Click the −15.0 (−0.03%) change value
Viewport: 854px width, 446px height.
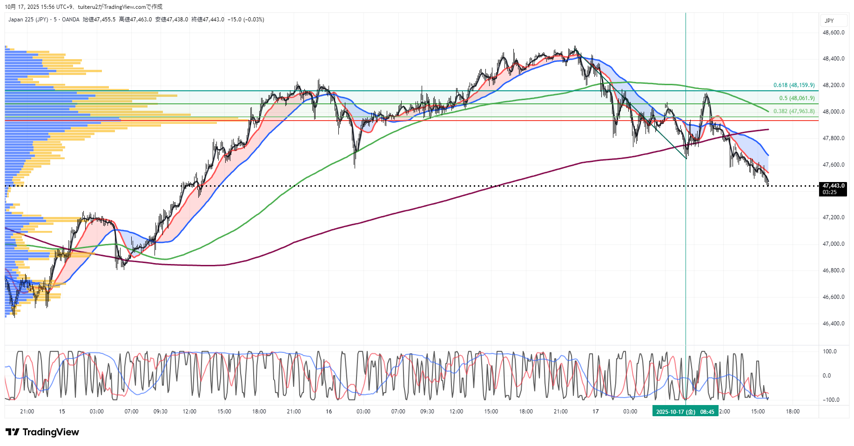(246, 20)
